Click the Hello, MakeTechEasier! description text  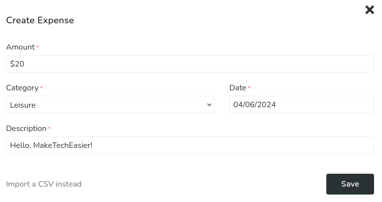[x=51, y=145]
